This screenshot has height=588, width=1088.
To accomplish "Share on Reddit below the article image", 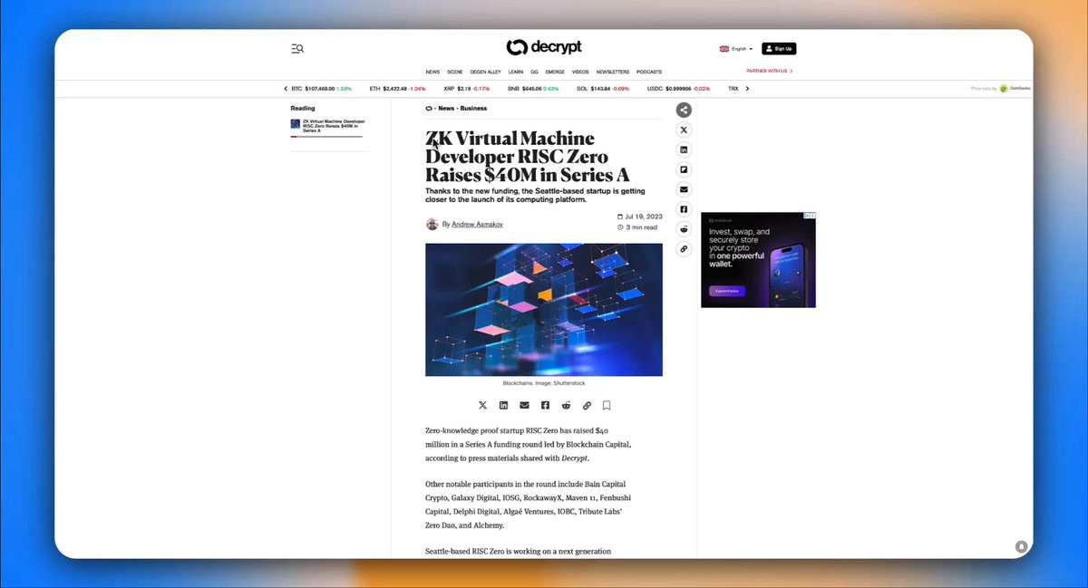I will point(567,405).
